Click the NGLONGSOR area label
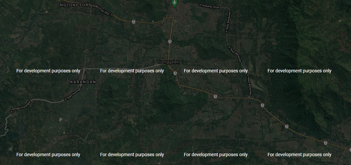The image size is (351, 165). 75,5
